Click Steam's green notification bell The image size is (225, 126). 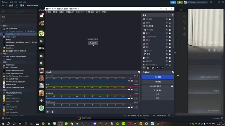180,2
